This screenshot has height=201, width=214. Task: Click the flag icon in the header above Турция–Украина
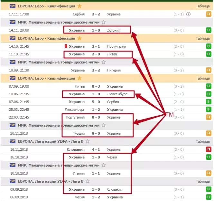coord(13,125)
